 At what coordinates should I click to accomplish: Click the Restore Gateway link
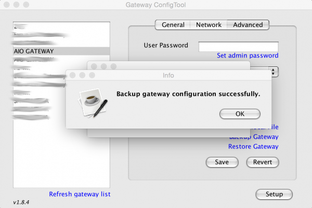[253, 146]
